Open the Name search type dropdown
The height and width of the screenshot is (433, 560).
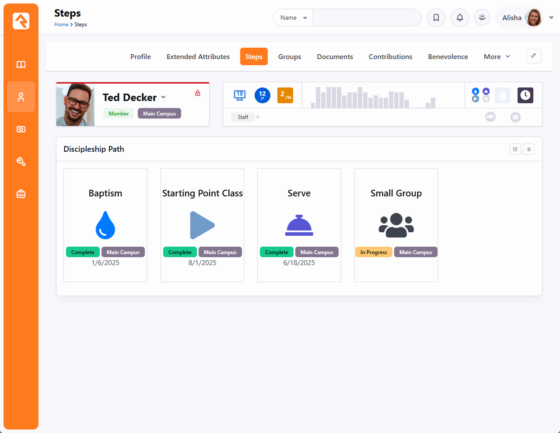pyautogui.click(x=293, y=17)
